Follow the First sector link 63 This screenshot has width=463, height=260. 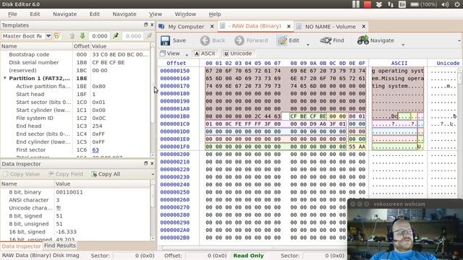(95, 149)
